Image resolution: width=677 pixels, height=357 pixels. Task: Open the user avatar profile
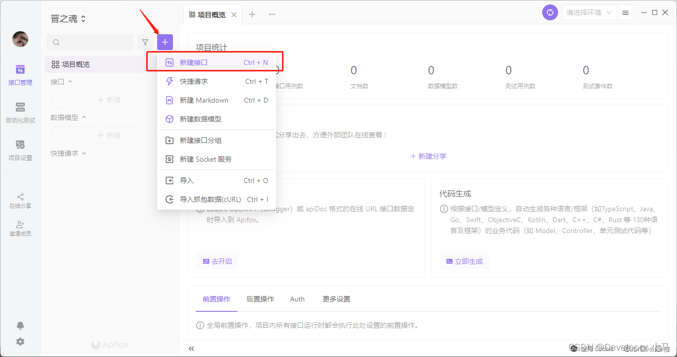tap(20, 39)
